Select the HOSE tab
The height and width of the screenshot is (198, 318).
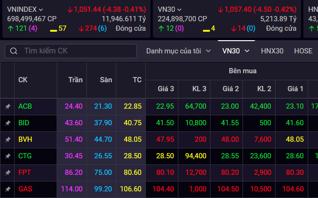303,51
